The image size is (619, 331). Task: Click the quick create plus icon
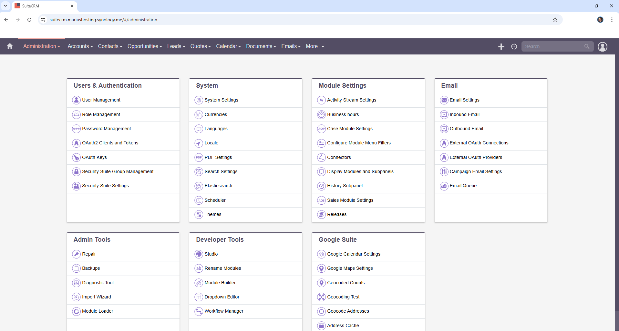click(501, 47)
